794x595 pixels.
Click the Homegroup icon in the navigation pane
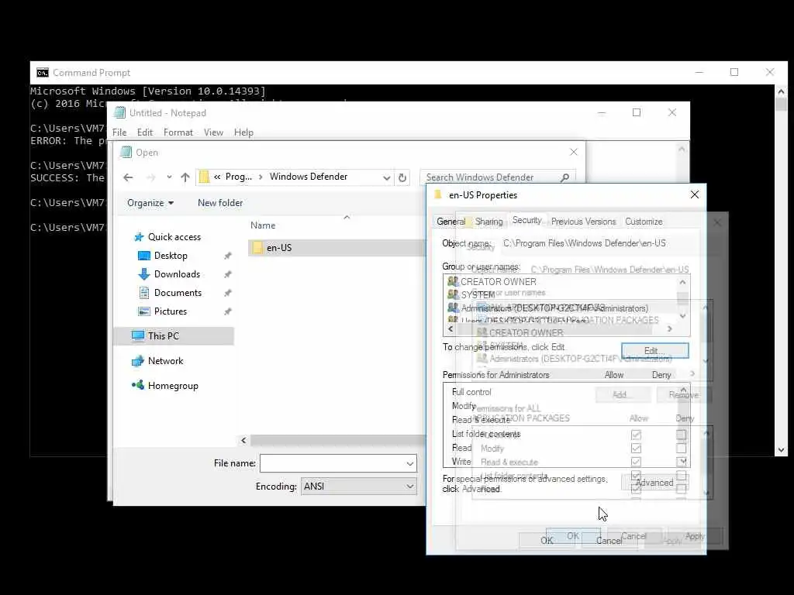138,385
